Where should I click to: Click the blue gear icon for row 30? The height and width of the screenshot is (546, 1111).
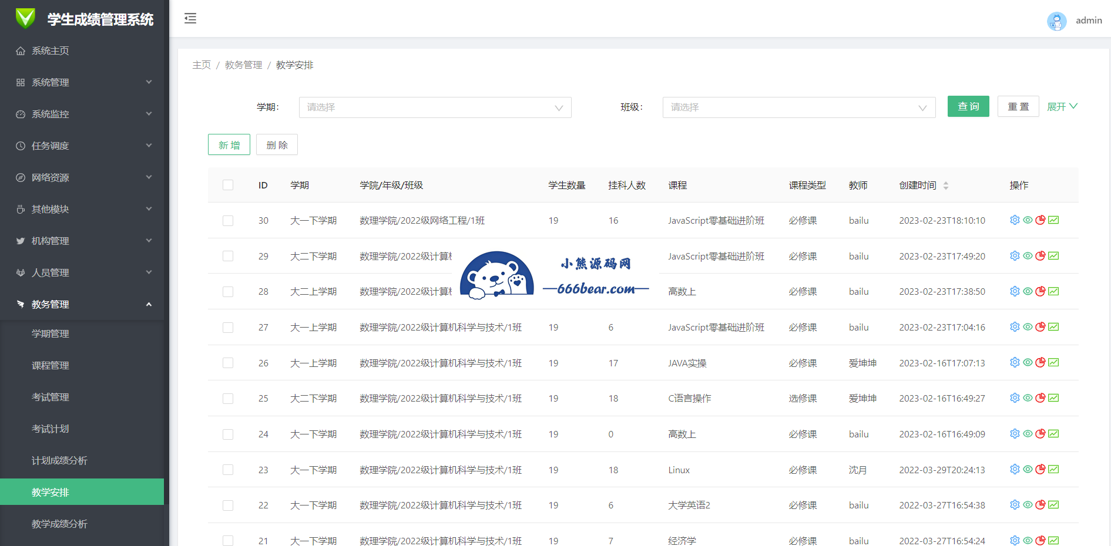[1015, 220]
